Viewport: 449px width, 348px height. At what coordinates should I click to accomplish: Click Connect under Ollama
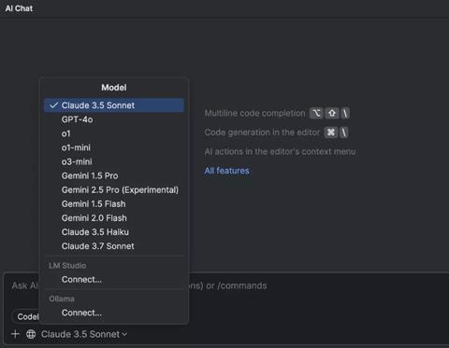pyautogui.click(x=114, y=313)
